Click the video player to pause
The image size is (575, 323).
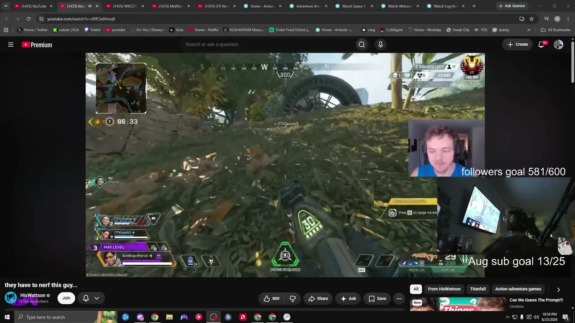click(285, 165)
